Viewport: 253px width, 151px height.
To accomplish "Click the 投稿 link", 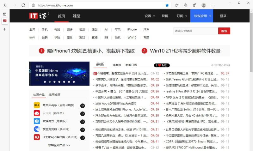I will [165, 16].
